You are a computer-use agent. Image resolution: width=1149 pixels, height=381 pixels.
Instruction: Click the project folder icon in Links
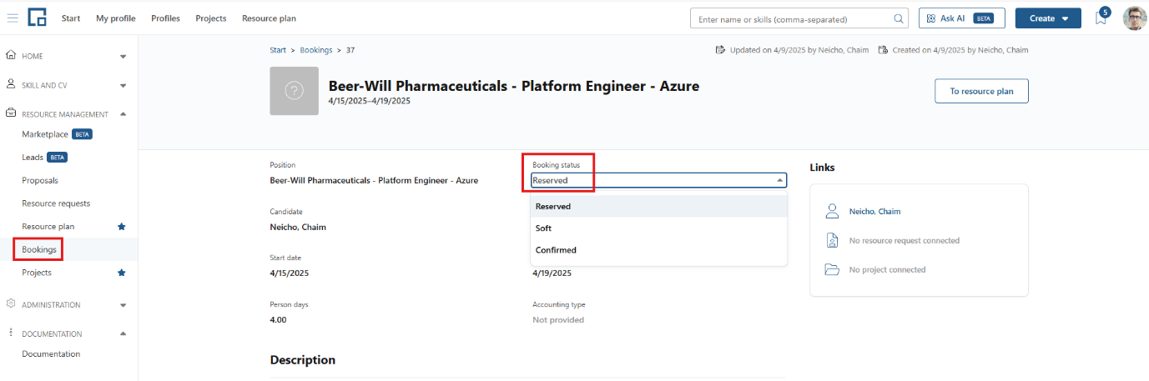click(x=831, y=270)
